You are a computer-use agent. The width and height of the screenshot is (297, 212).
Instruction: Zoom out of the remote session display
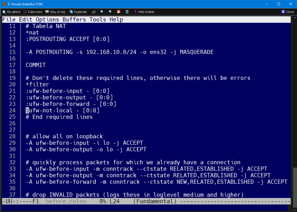pyautogui.click(x=110, y=12)
